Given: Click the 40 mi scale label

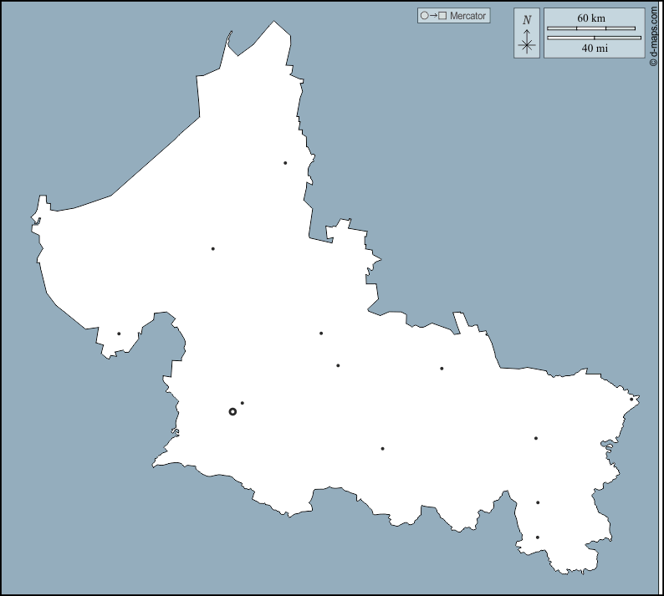Looking at the screenshot, I should (594, 48).
